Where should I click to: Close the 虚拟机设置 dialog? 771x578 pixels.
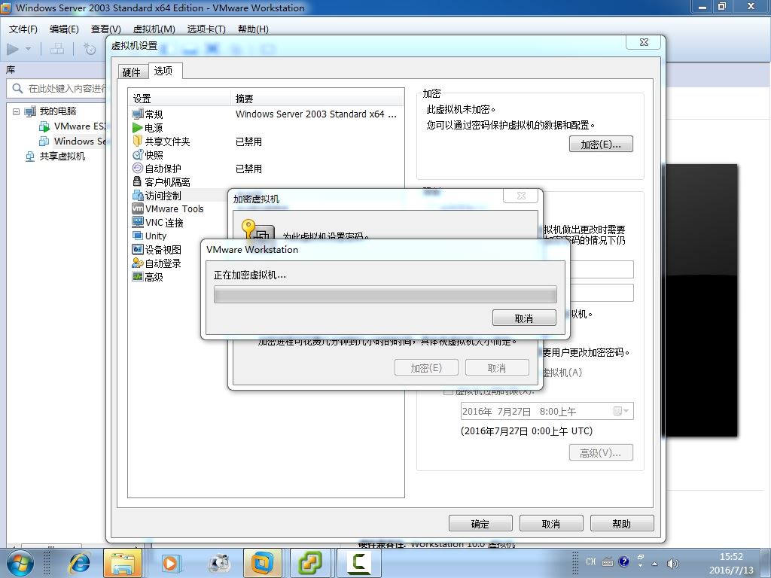(x=644, y=42)
